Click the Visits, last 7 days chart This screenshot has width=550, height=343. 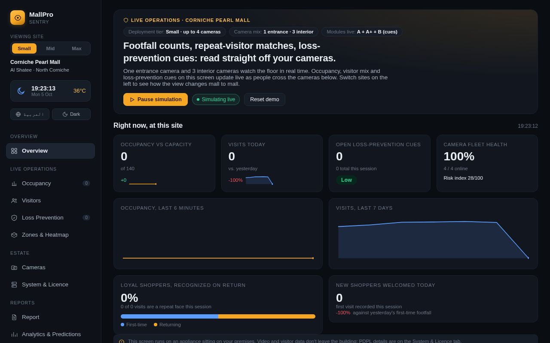tap(433, 240)
